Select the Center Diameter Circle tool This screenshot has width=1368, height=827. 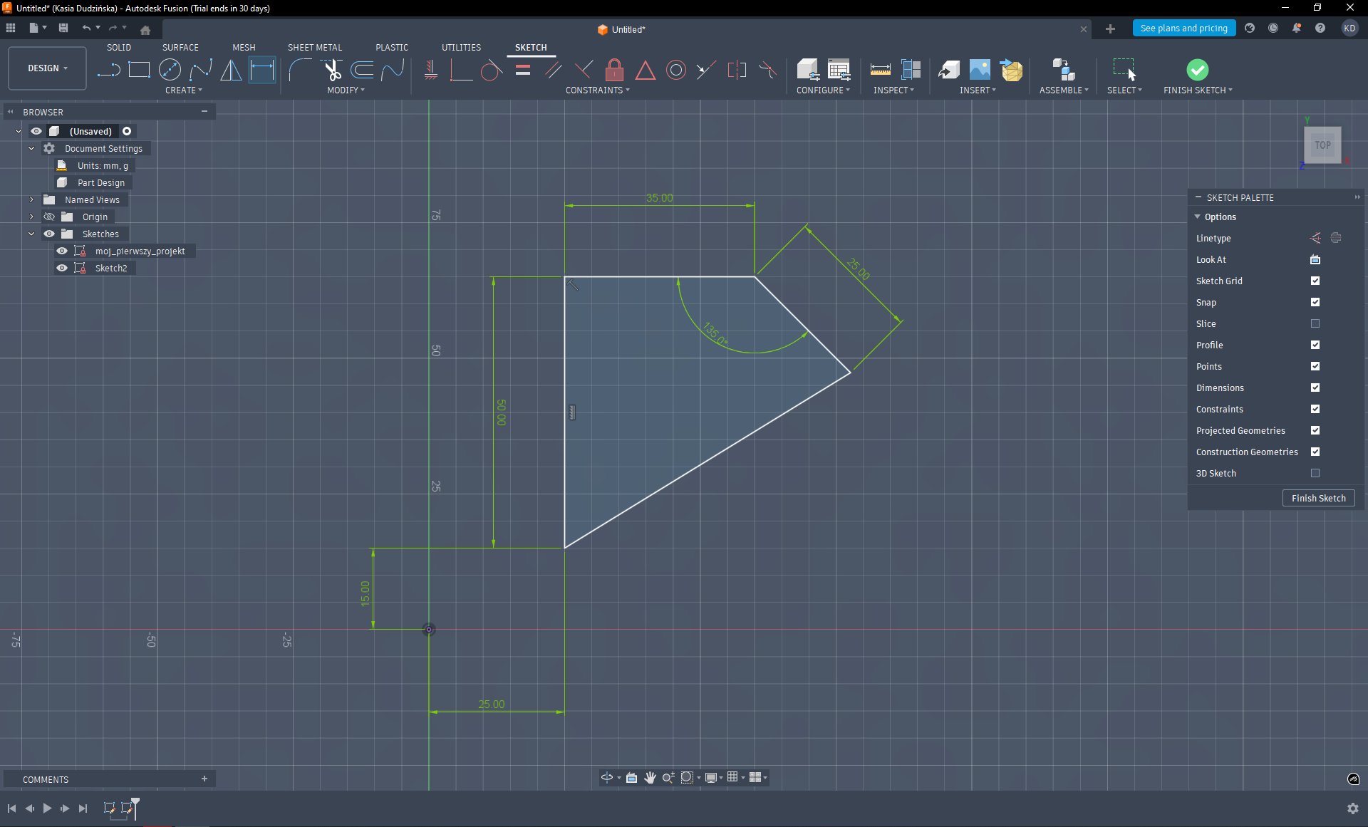[x=170, y=70]
